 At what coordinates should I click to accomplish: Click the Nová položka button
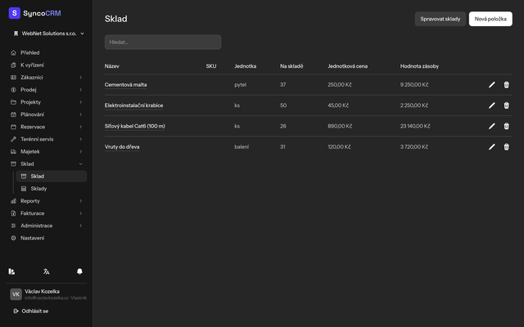click(x=490, y=19)
